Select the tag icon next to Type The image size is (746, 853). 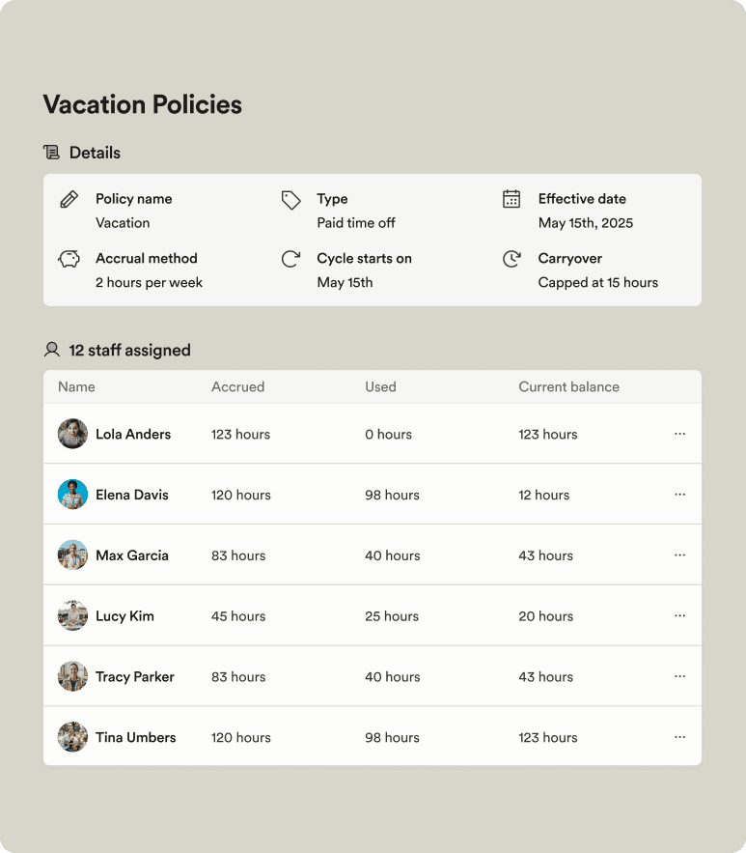291,199
